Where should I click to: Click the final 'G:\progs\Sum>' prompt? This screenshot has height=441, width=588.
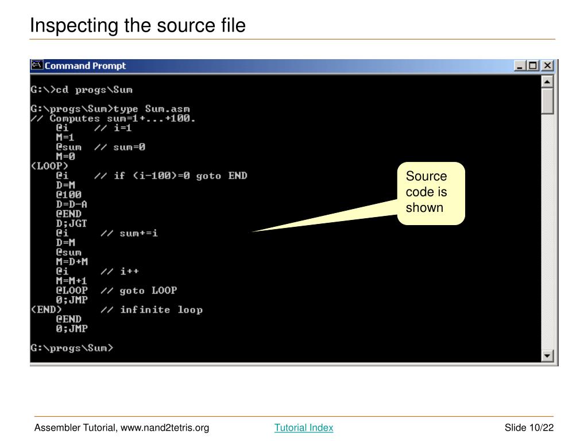(x=72, y=348)
